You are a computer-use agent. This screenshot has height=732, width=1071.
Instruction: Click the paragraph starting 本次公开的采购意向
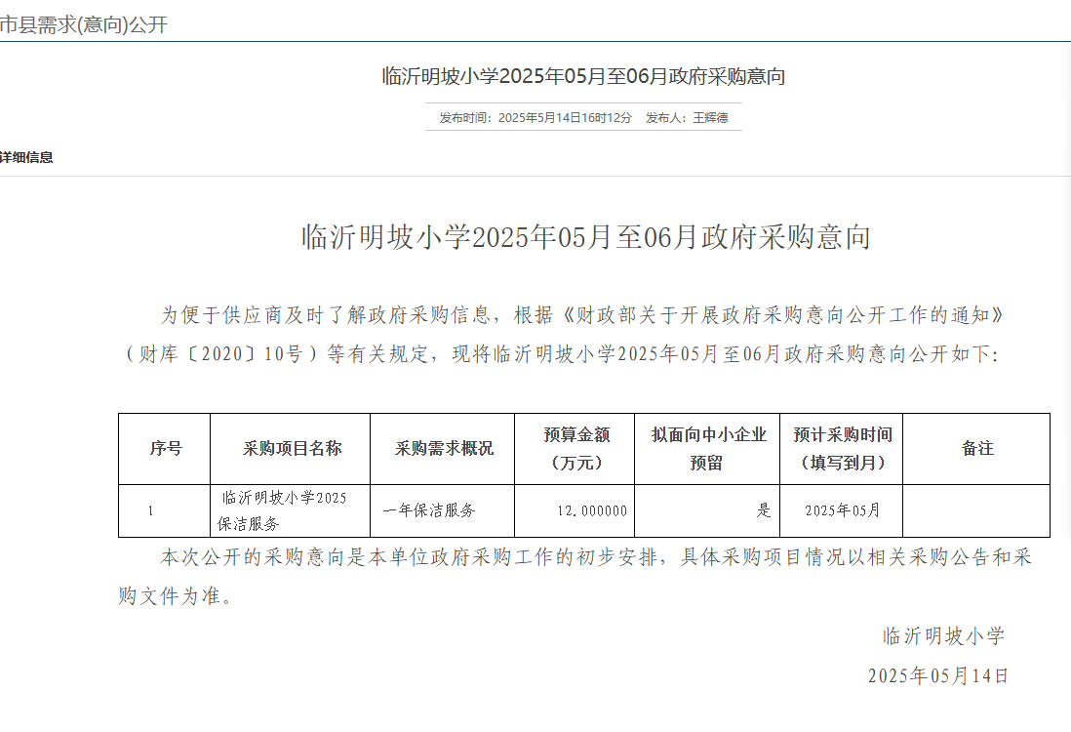[x=575, y=576]
